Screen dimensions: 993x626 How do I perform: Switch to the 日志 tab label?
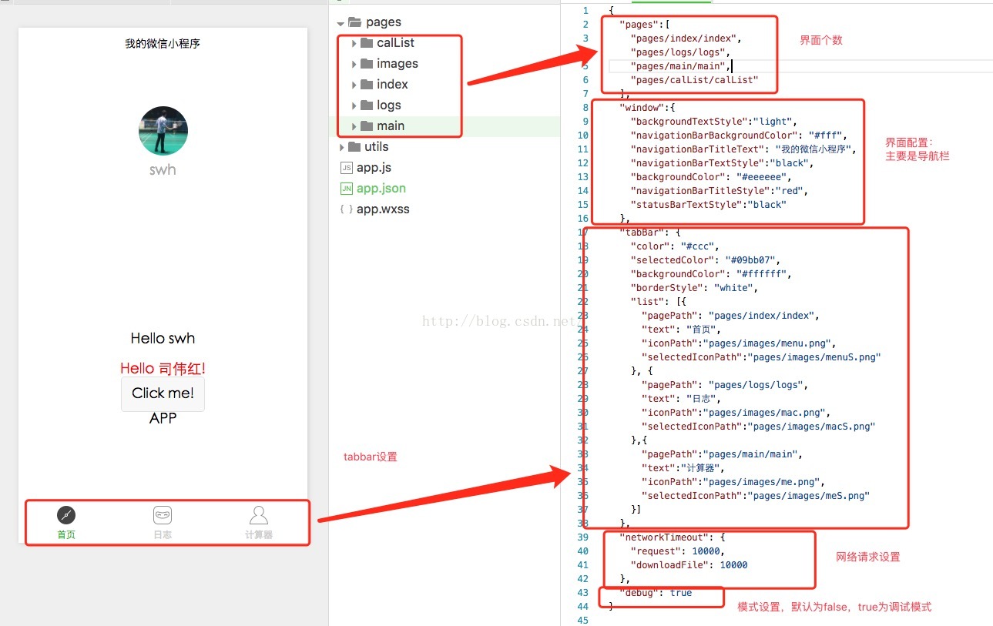163,534
